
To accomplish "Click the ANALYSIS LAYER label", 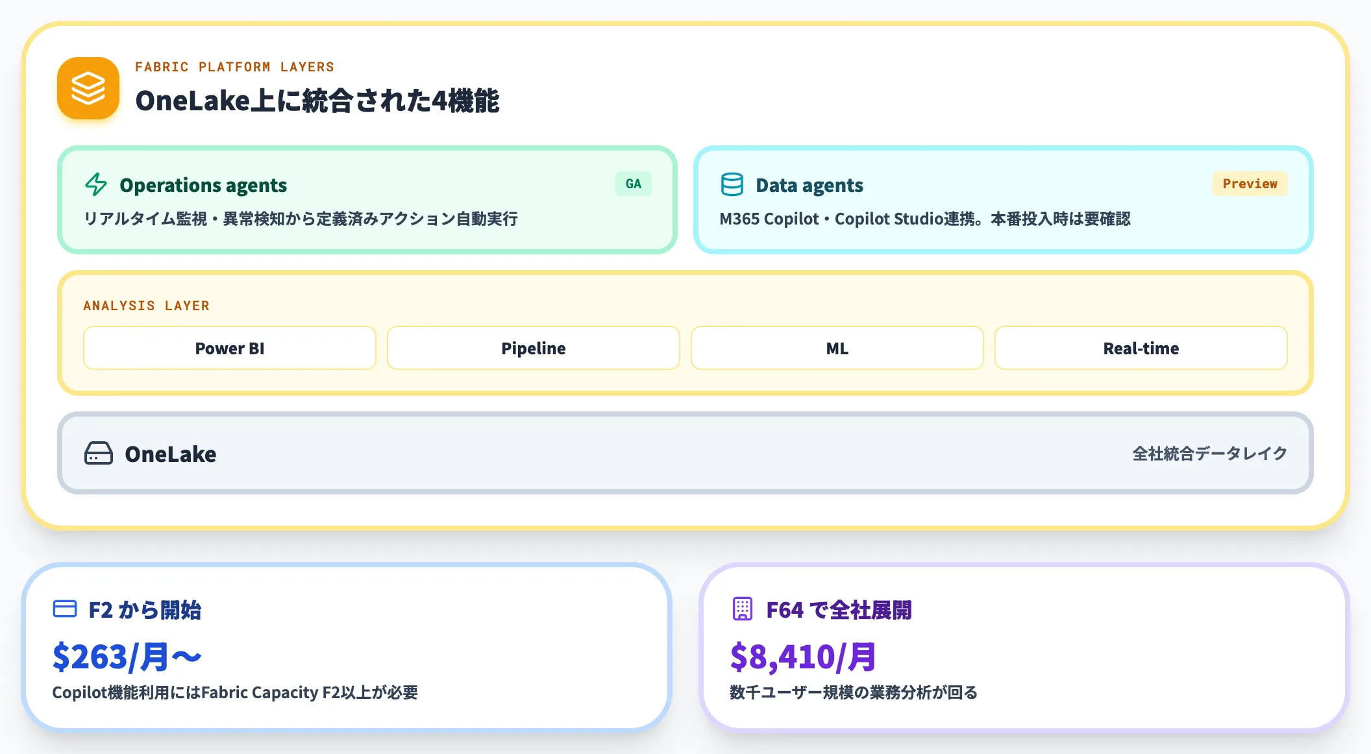I will click(x=146, y=306).
